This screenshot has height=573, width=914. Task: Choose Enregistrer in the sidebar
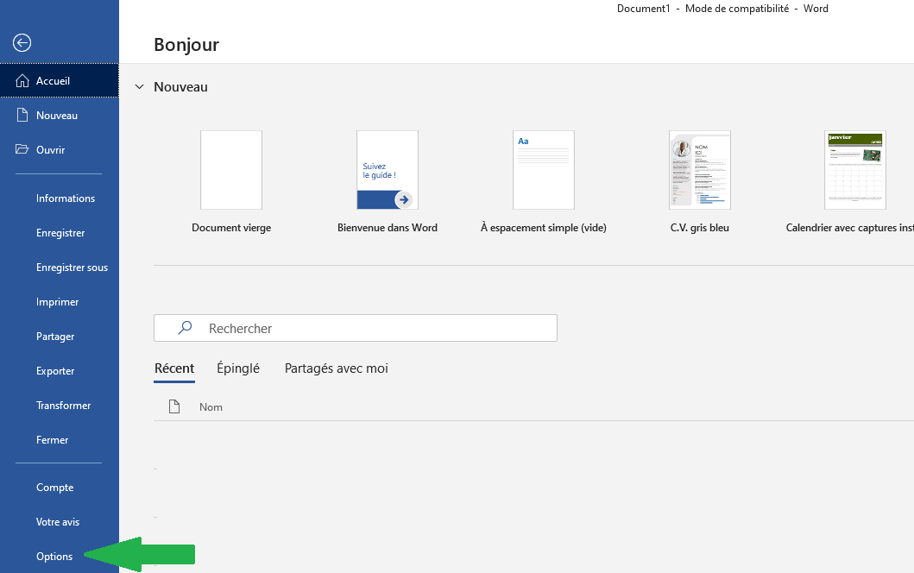(x=60, y=233)
